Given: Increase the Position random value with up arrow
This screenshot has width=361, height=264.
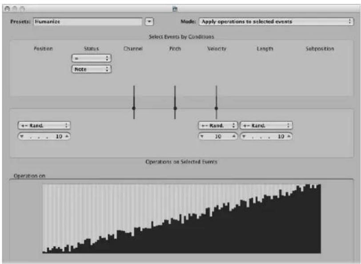Looking at the screenshot, I should (x=67, y=137).
